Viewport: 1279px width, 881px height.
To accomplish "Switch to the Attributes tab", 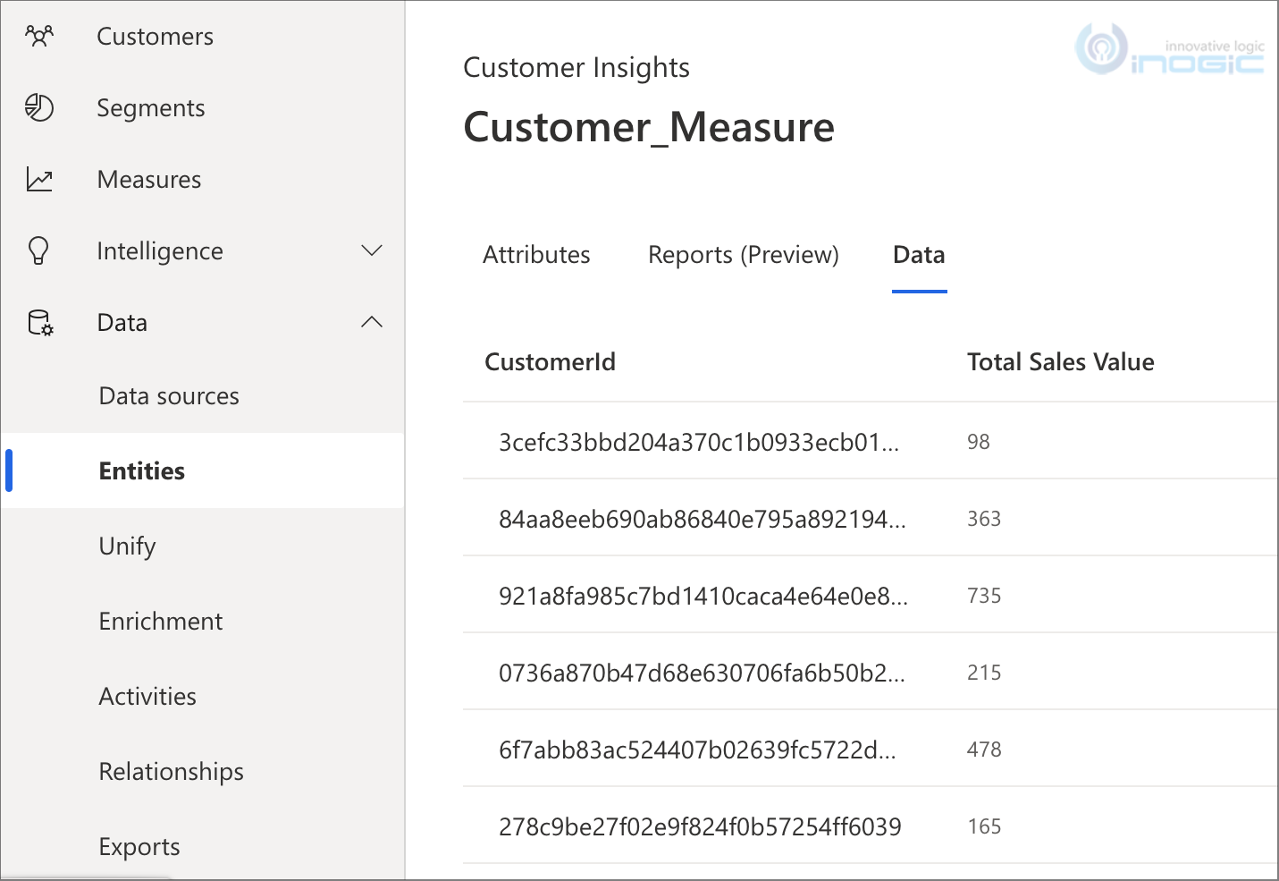I will pyautogui.click(x=536, y=255).
